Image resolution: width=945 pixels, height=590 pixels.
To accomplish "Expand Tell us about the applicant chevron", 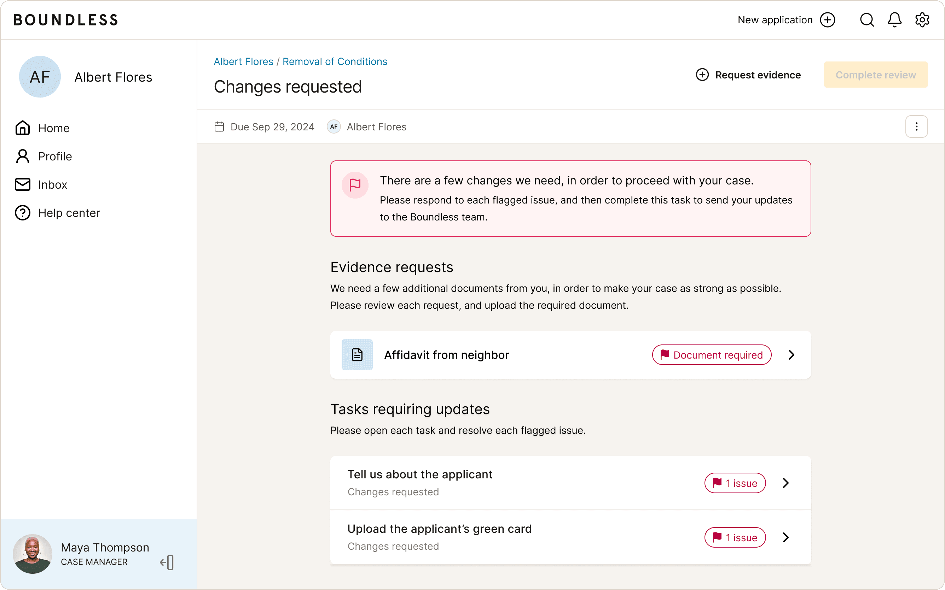I will (786, 483).
